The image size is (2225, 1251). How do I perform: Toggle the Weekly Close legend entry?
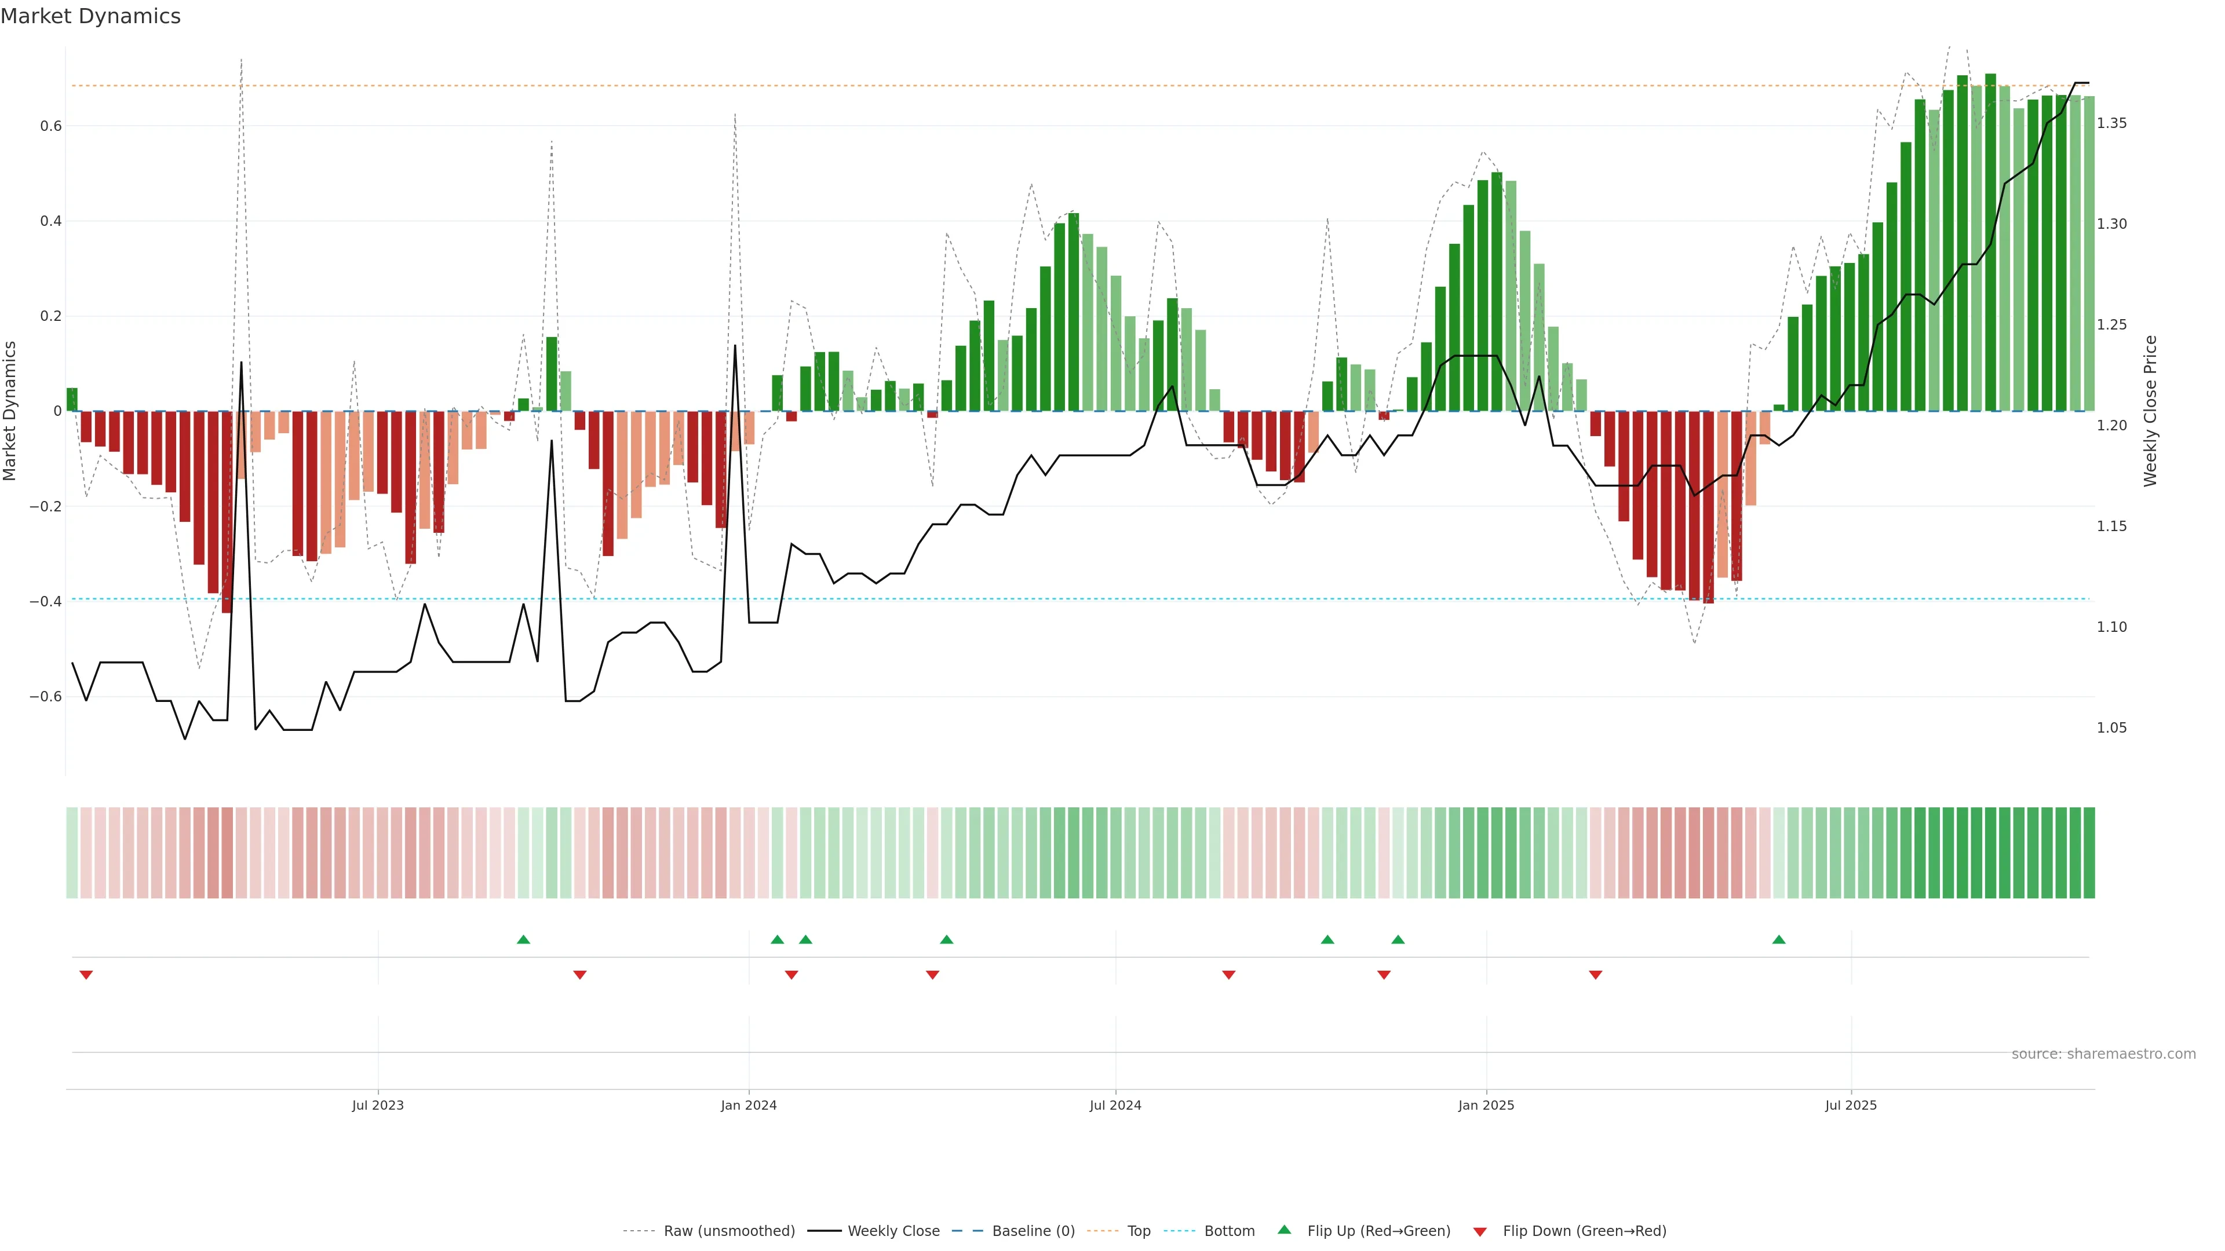tap(893, 1231)
